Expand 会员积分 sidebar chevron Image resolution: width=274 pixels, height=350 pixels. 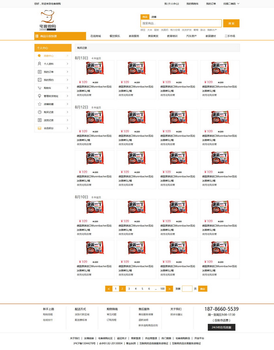pyautogui.click(x=67, y=128)
